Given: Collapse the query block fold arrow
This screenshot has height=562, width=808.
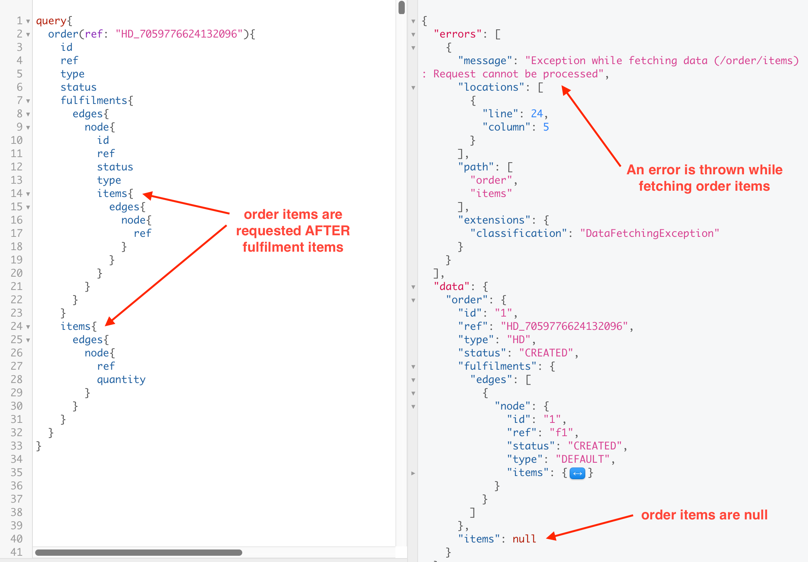Looking at the screenshot, I should [28, 21].
